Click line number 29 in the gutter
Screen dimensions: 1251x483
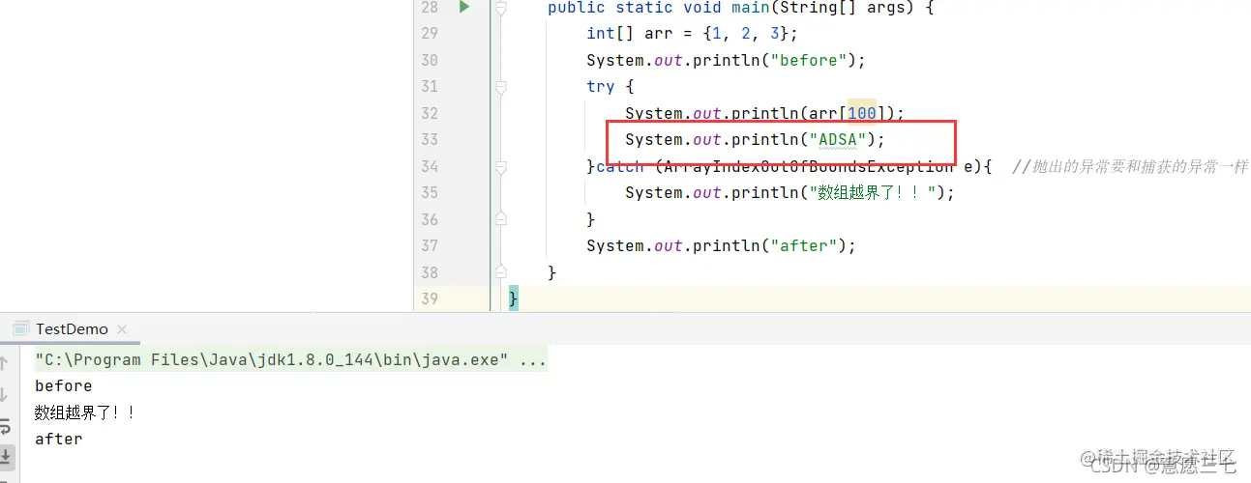point(429,34)
